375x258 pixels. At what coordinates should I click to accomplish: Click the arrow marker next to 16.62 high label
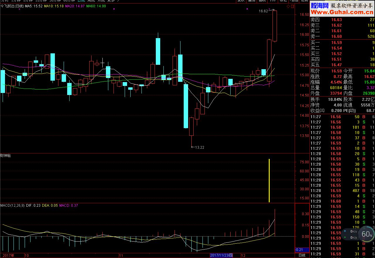(x=271, y=10)
